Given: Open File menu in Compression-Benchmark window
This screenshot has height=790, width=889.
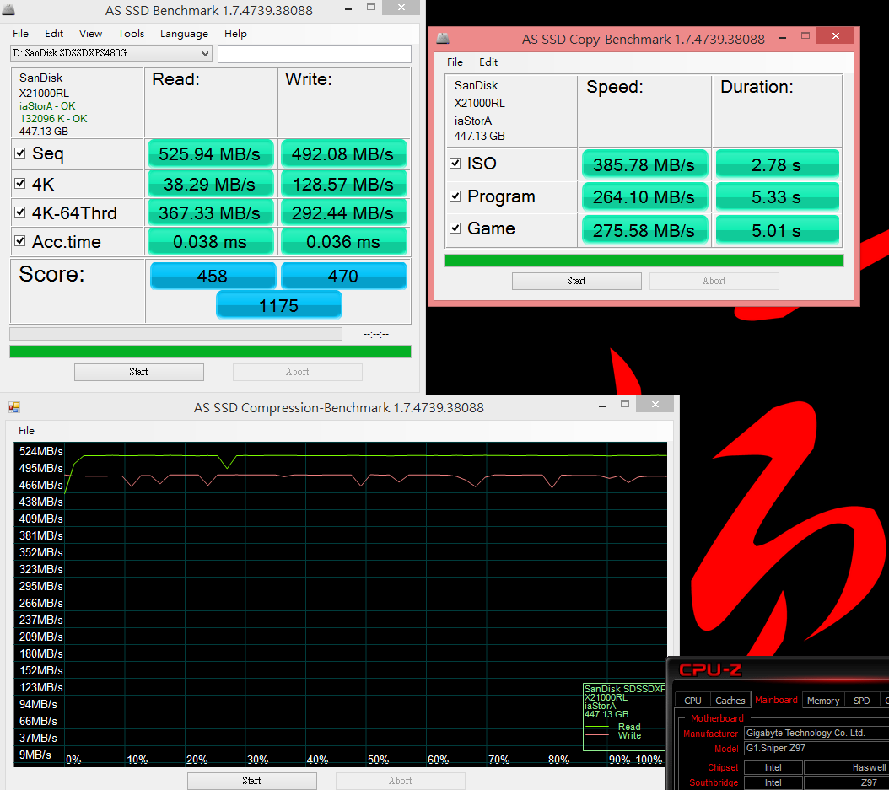Looking at the screenshot, I should (x=26, y=431).
